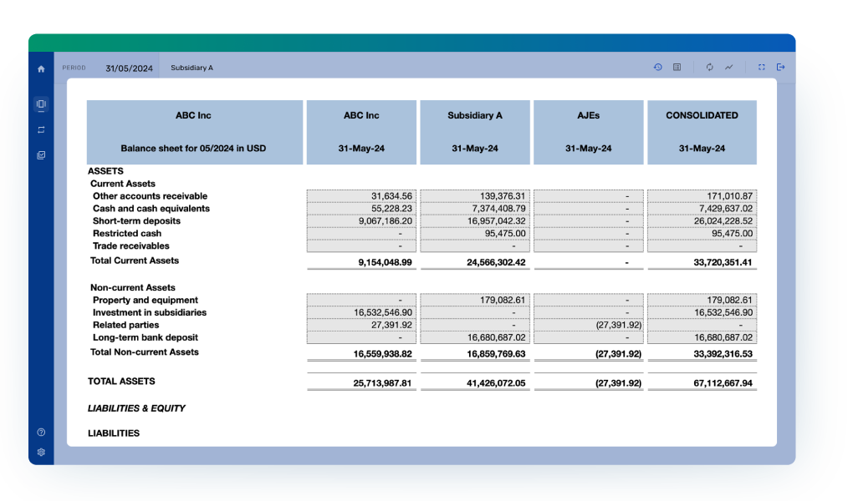The width and height of the screenshot is (853, 501).
Task: Open the help question mark icon
Action: tap(41, 433)
